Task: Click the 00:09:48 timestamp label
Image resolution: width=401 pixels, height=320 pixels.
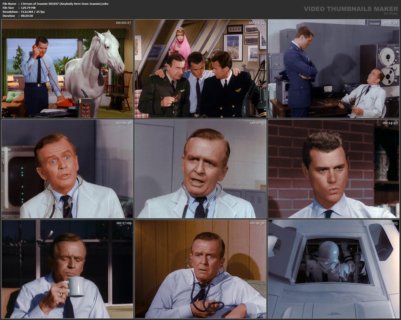Action: coord(124,123)
